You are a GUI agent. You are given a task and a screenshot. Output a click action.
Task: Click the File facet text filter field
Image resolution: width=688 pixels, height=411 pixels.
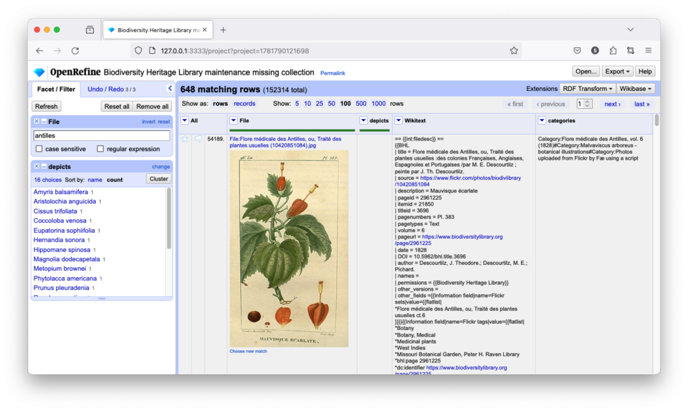pyautogui.click(x=102, y=135)
